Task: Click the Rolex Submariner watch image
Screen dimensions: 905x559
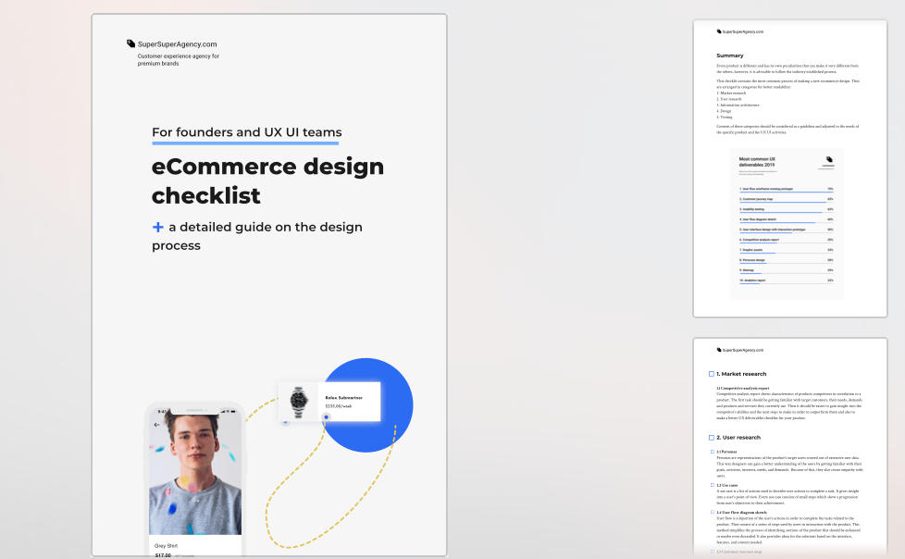Action: click(x=298, y=401)
